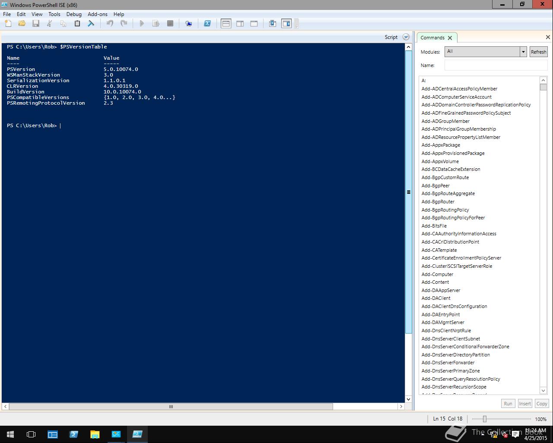553x443 pixels.
Task: Open the Modules dropdown showing All
Action: 486,51
